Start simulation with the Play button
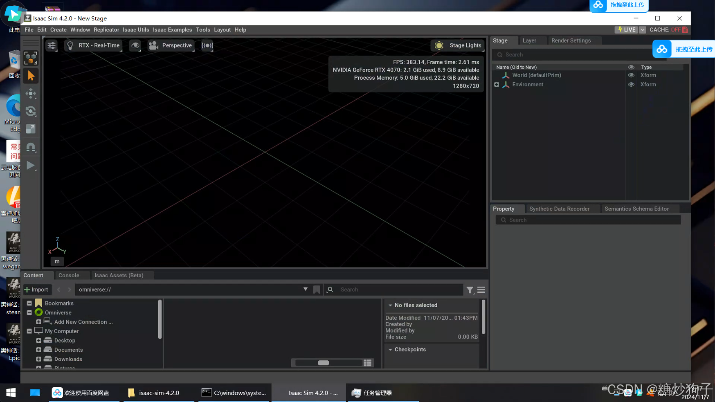This screenshot has height=402, width=715. point(31,165)
